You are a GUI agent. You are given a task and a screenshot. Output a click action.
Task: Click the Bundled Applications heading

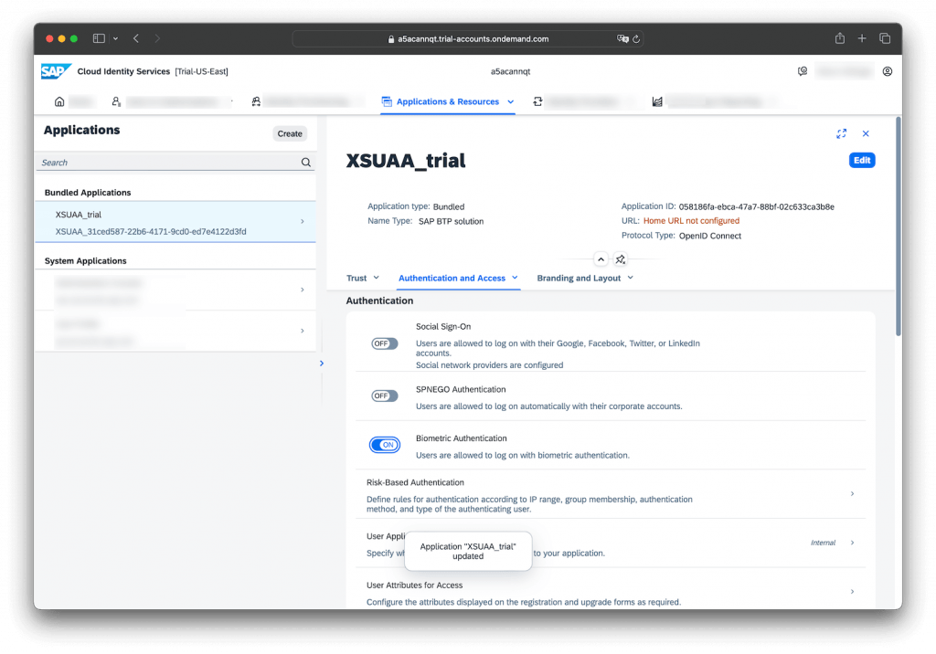(x=88, y=192)
